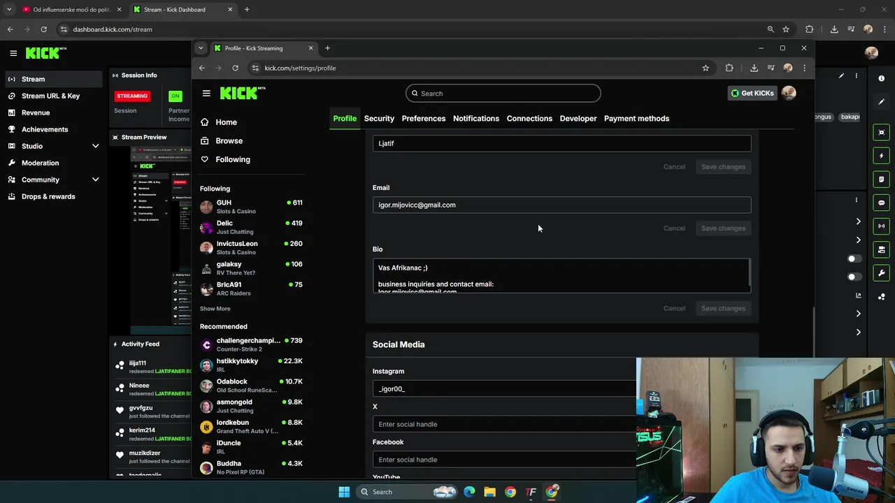Open Chrome three-dot menu in Dashboard window
The height and width of the screenshot is (503, 895).
click(883, 29)
